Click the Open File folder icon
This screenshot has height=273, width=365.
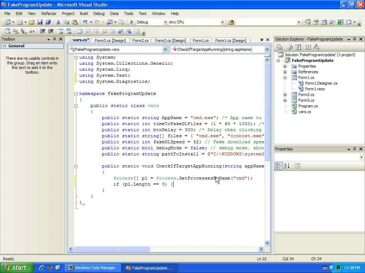point(32,22)
